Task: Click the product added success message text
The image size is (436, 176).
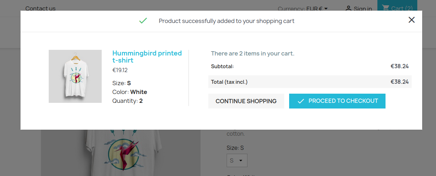Action: [x=226, y=21]
